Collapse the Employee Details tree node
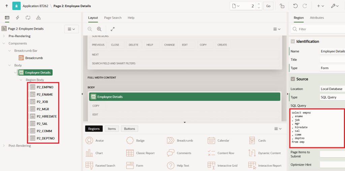 15,73
